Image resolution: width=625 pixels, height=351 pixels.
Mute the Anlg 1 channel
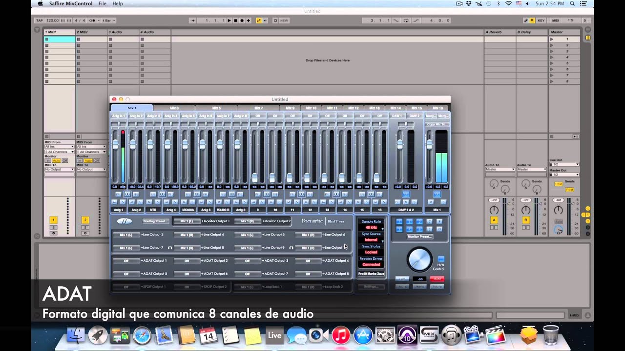pyautogui.click(x=115, y=202)
